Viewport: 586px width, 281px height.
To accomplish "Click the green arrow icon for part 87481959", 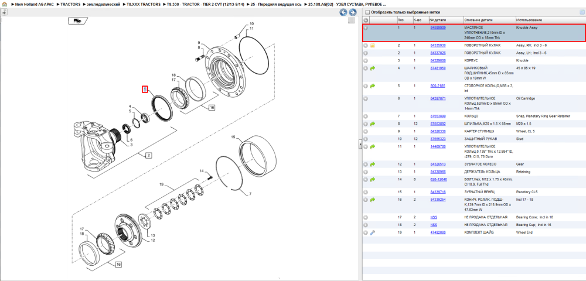I will 372,68.
